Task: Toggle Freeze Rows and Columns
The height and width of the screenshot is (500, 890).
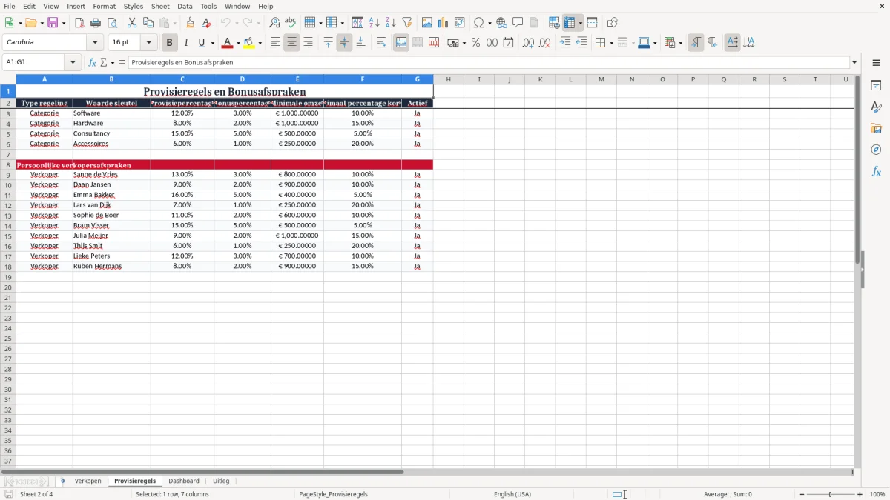Action: tap(570, 23)
